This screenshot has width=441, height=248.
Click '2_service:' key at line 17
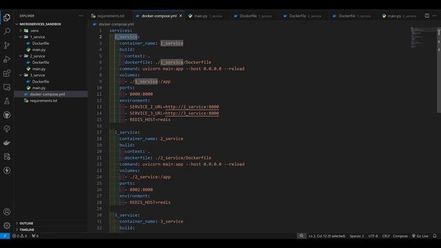tap(127, 132)
